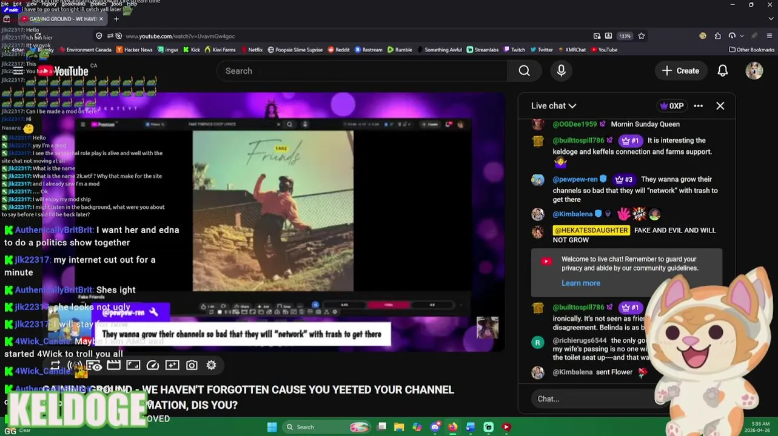Screen dimensions: 778x436
Task: Open the Help menu
Action: [x=132, y=4]
